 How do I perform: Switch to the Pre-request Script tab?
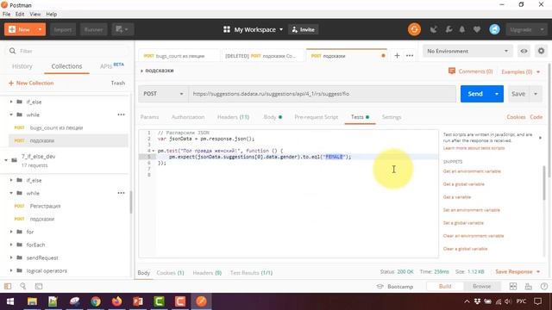317,117
